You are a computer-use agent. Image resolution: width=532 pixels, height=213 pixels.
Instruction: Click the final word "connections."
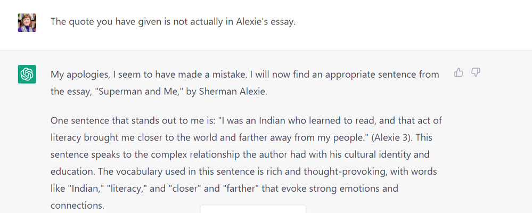tap(78, 206)
